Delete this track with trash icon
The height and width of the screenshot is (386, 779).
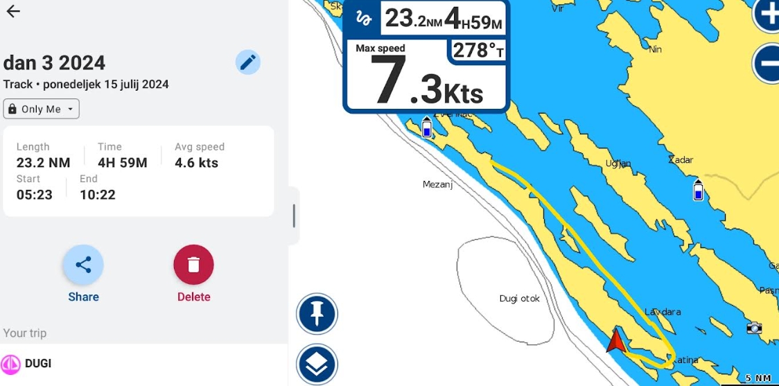194,265
